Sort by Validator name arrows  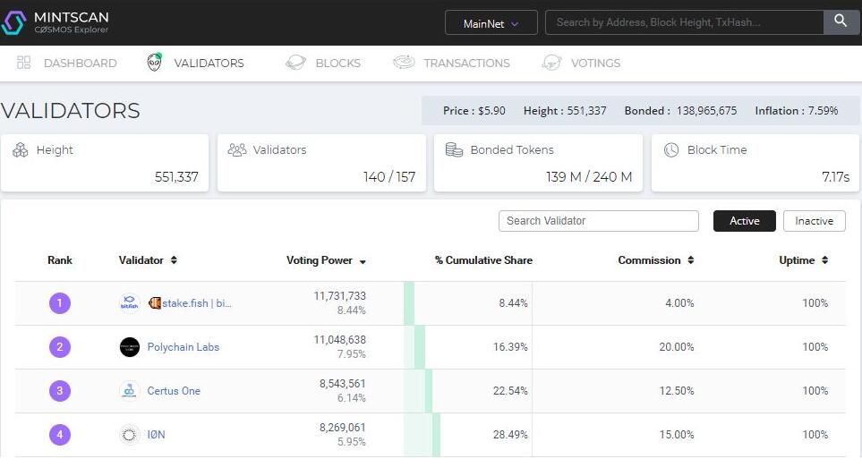point(174,260)
